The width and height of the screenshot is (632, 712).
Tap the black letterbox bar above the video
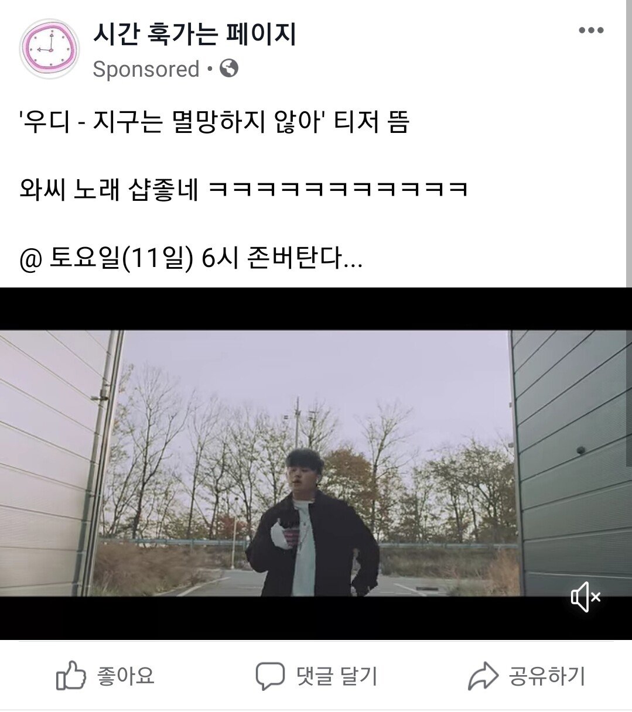point(316,309)
